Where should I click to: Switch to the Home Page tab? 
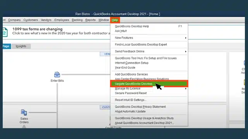(x=7, y=46)
